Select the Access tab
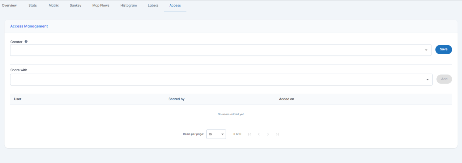Viewport: 462px width, 163px height. click(x=175, y=5)
